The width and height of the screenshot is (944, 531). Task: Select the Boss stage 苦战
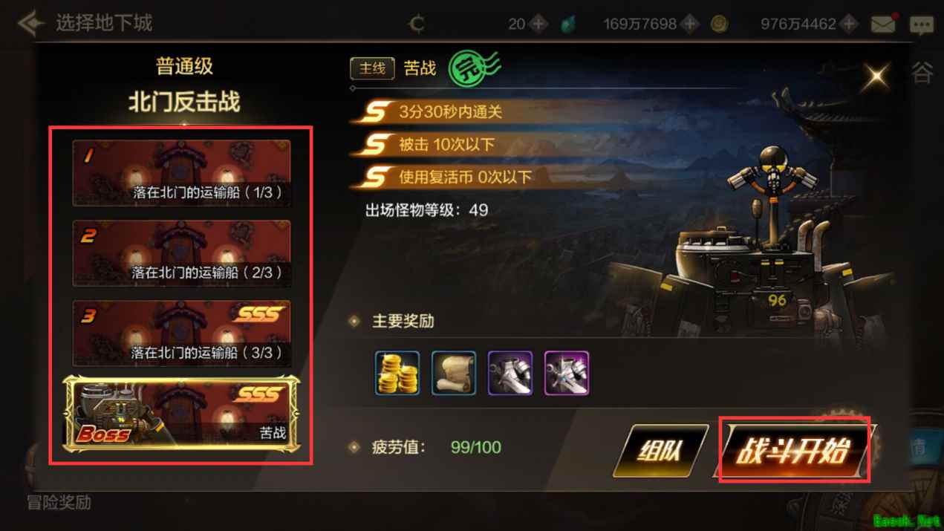pyautogui.click(x=182, y=414)
